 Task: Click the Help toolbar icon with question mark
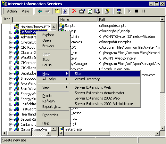107,11
